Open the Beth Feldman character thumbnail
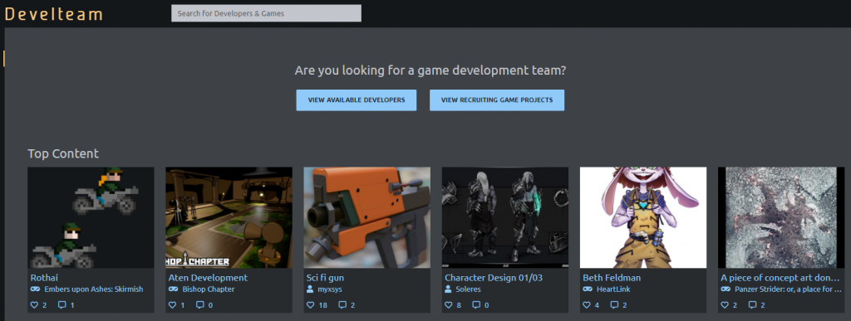 [x=643, y=217]
